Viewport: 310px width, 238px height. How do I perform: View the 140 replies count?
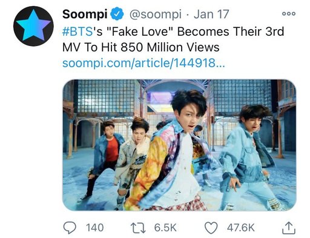pos(95,228)
